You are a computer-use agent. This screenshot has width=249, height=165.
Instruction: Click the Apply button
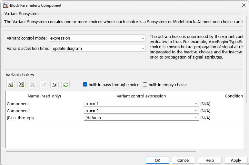tap(236, 160)
